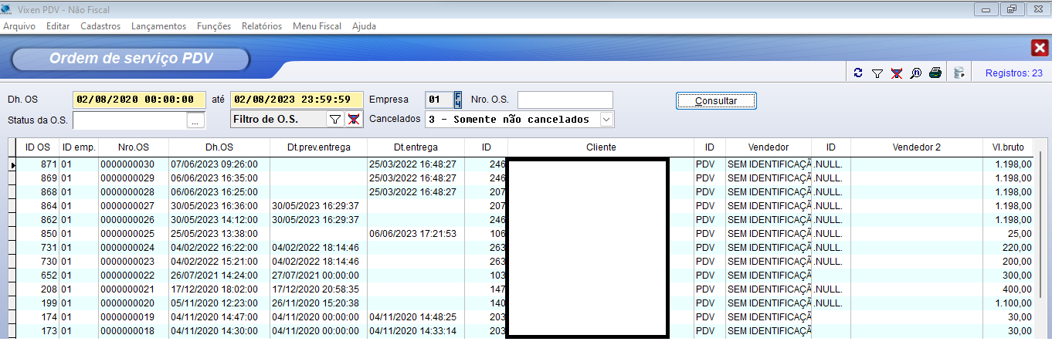Click the Nro. O.S. input field

pos(565,100)
